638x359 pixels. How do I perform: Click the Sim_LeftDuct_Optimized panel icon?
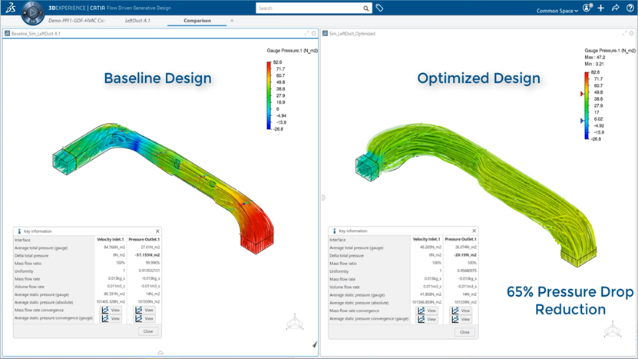(325, 33)
